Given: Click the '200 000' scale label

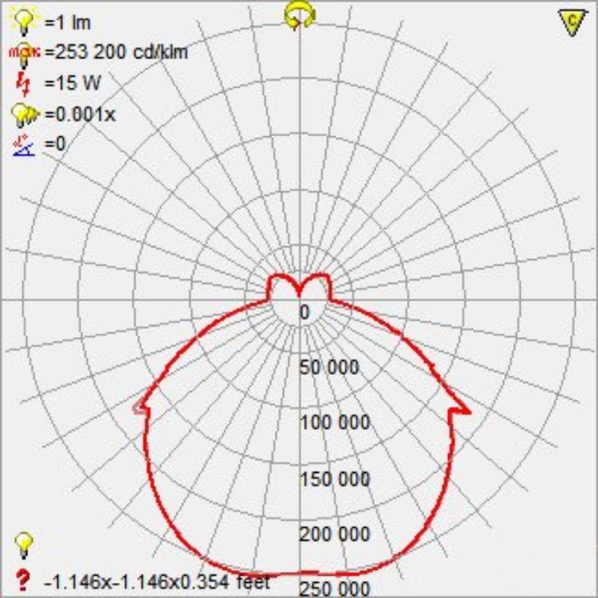Looking at the screenshot, I should (334, 534).
